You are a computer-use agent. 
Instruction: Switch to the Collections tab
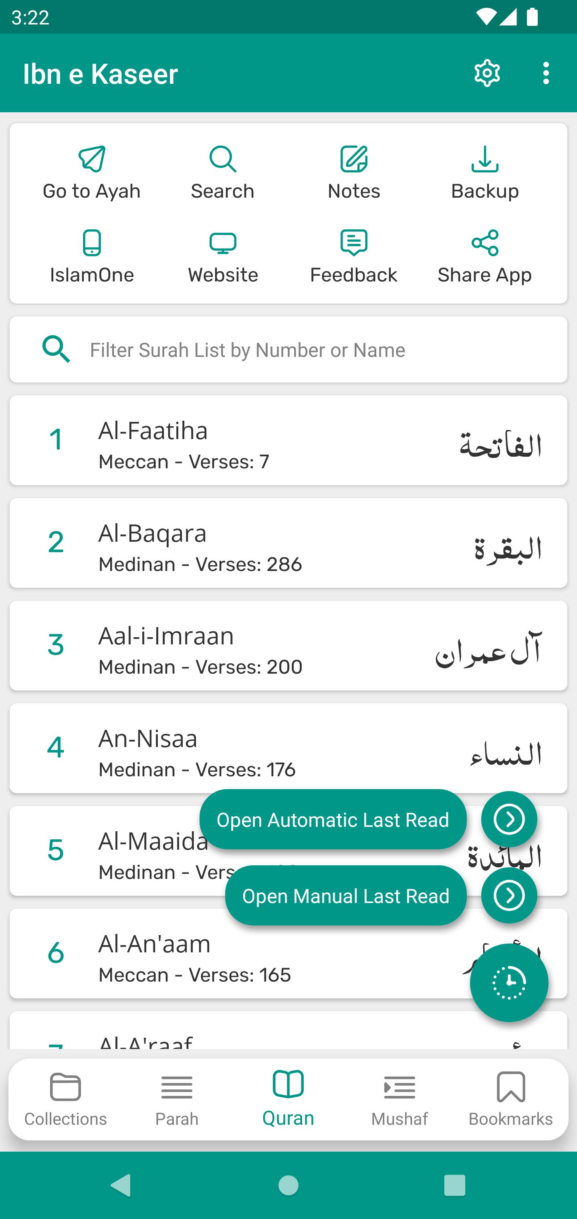coord(66,1099)
